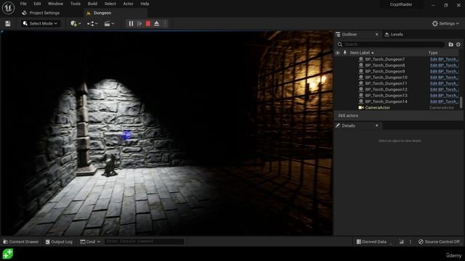Close the Outliner tab

point(376,34)
